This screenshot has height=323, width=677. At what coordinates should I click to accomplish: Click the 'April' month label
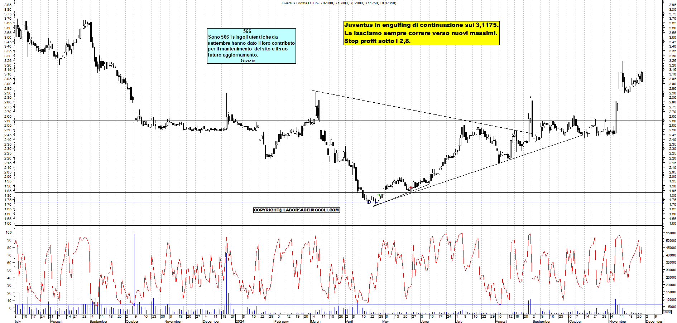349,321
